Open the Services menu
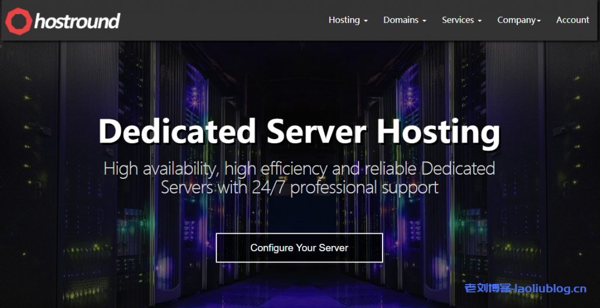This screenshot has width=600, height=308. click(x=458, y=20)
